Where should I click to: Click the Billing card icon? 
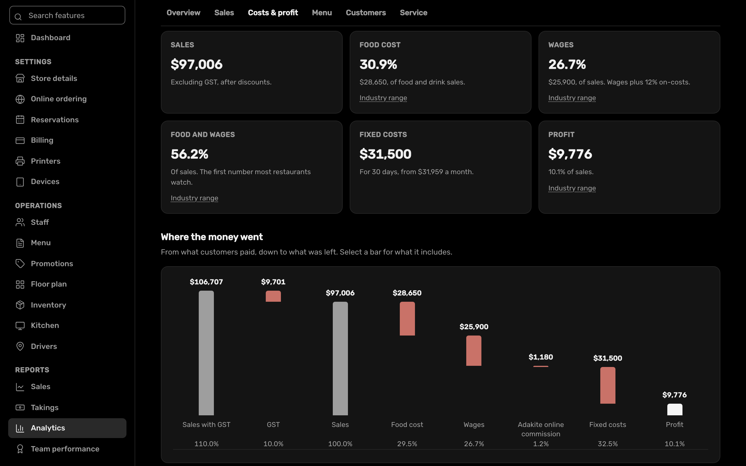[20, 141]
